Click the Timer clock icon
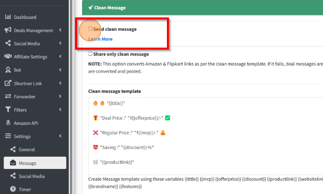The image size is (323, 194). [13, 189]
